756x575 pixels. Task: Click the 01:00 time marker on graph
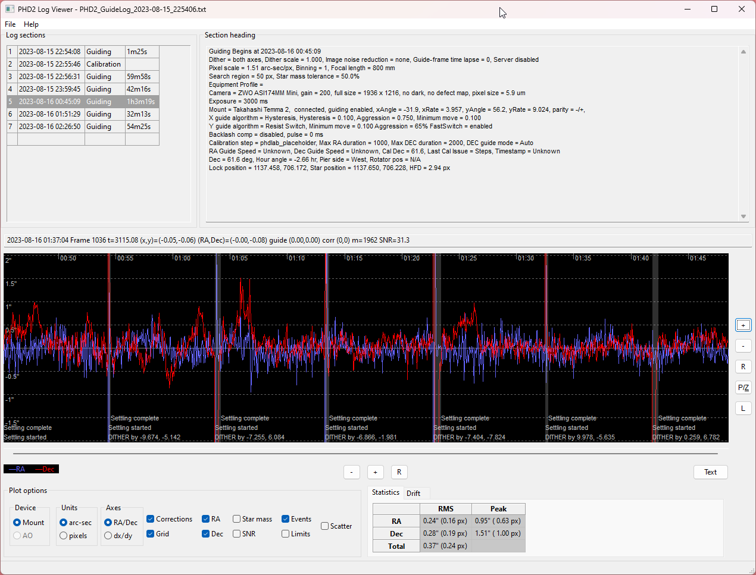183,258
